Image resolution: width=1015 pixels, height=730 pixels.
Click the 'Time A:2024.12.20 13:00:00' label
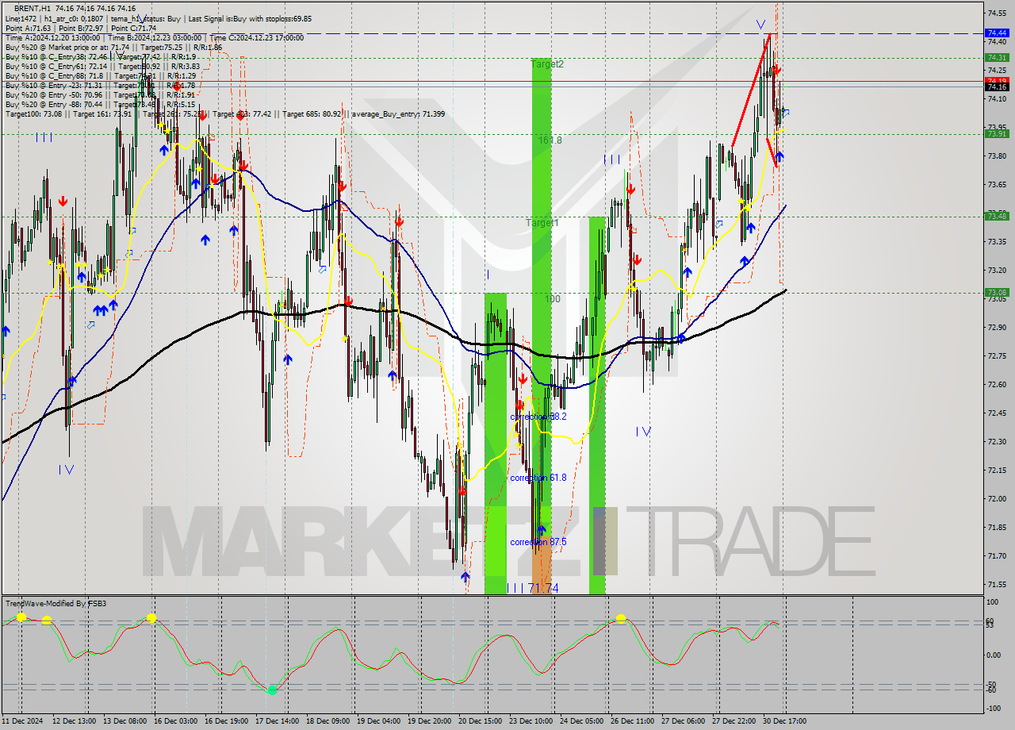pyautogui.click(x=52, y=37)
